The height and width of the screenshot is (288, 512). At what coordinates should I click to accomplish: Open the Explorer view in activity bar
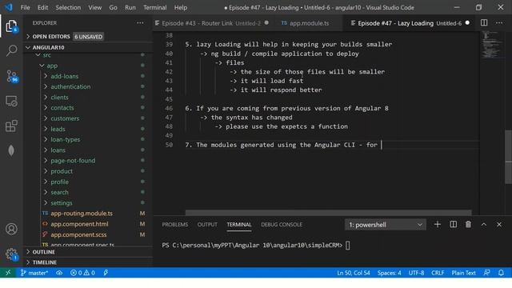11,26
